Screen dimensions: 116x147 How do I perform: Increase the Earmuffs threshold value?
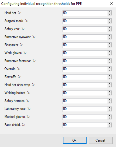[110, 76]
